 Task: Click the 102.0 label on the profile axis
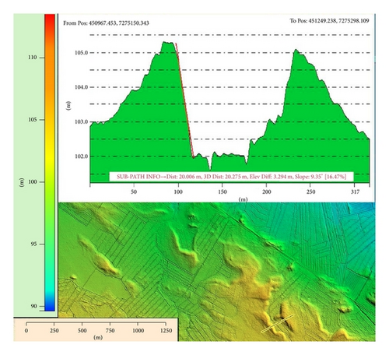(81, 156)
